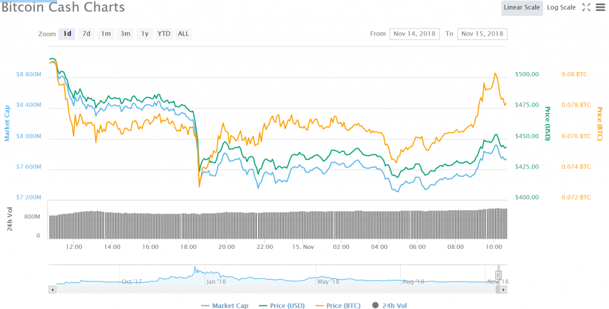Choose the YTD zoom option
The width and height of the screenshot is (609, 309).
164,34
